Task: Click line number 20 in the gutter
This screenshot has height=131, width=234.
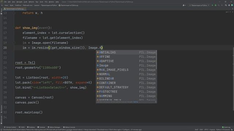Action: click(x=5, y=48)
